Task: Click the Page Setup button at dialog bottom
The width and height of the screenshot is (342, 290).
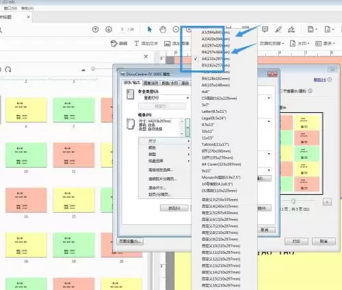Action: 130,241
